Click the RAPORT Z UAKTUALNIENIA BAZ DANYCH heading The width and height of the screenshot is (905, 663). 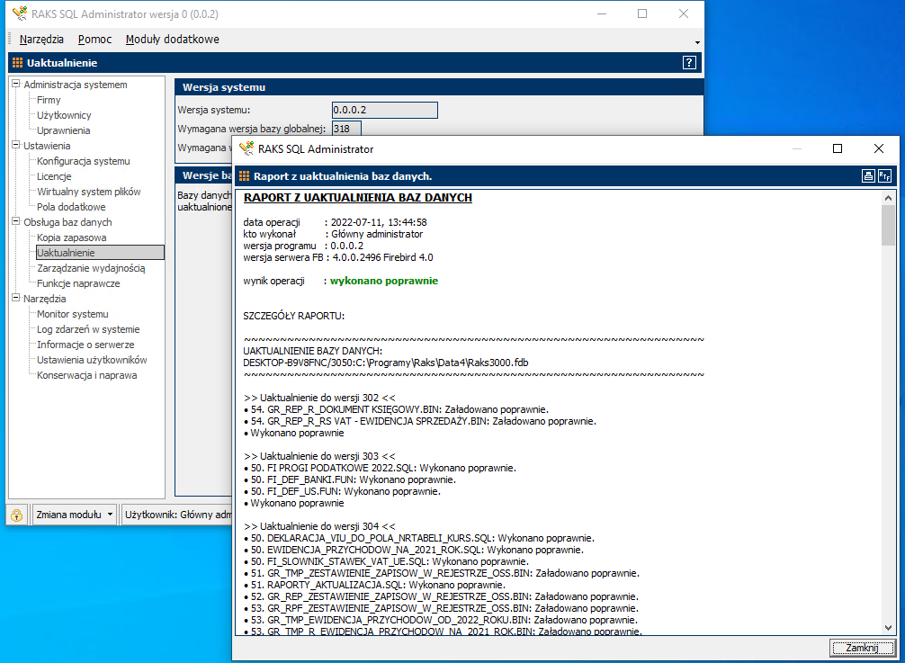click(x=358, y=197)
